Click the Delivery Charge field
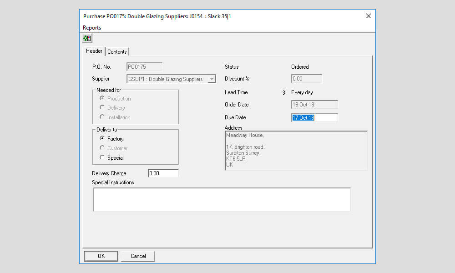Screen dimensions: 455x273 (x=163, y=173)
